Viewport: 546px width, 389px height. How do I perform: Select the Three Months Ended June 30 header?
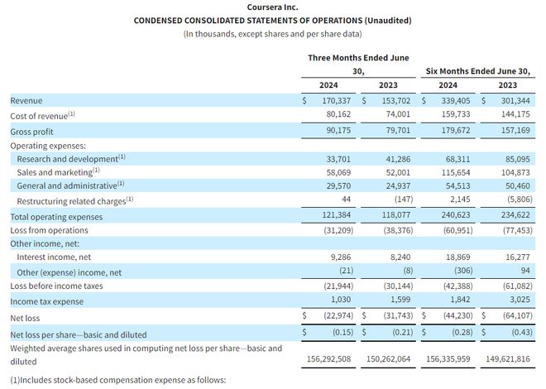click(358, 64)
